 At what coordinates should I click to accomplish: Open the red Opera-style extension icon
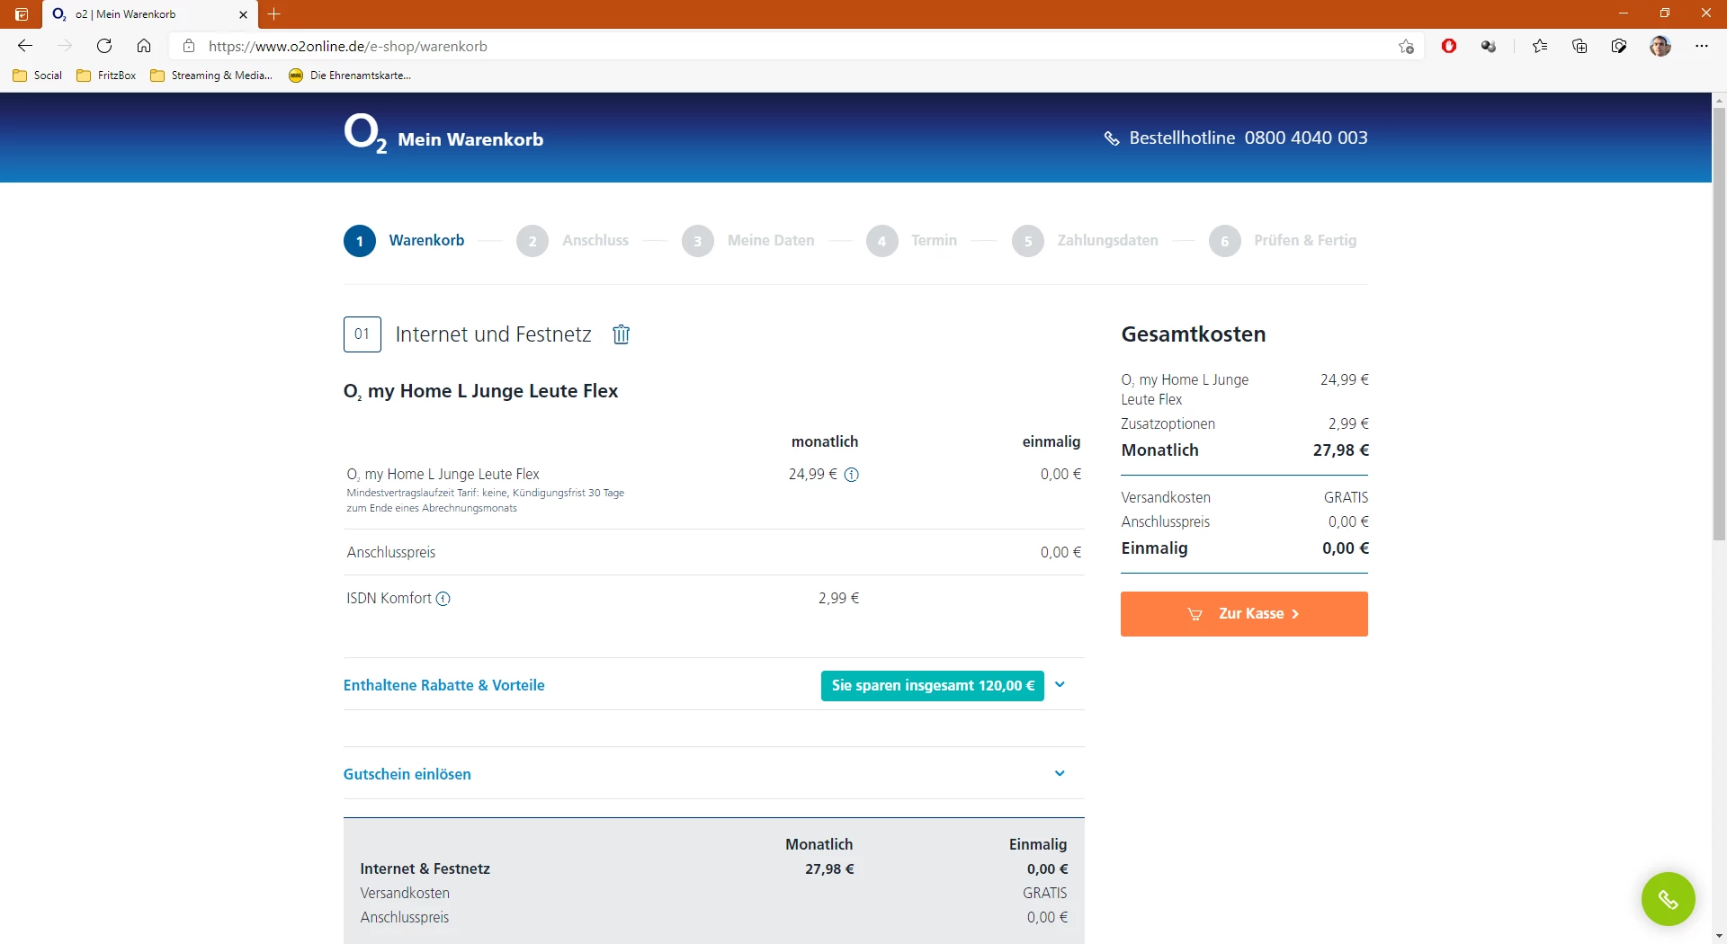1449,46
